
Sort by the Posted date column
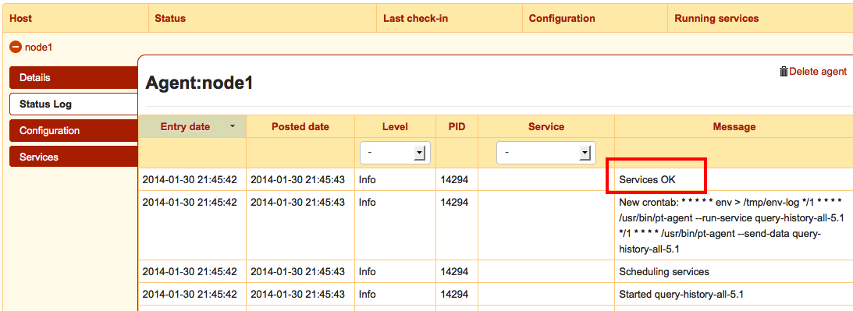[300, 127]
